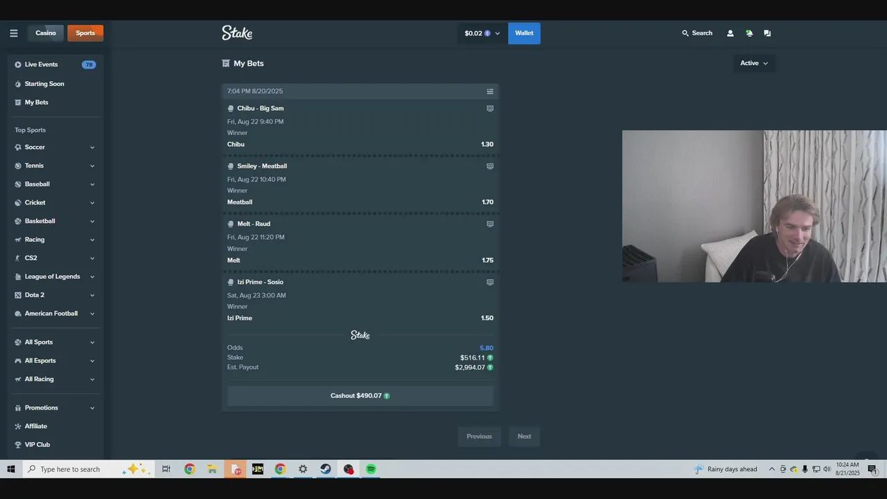887x499 pixels.
Task: Click the Chibu - Big Sam event title
Action: click(261, 109)
